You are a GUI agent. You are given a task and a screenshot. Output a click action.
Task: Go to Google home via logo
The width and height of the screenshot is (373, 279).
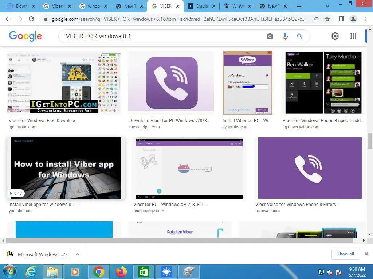point(25,36)
